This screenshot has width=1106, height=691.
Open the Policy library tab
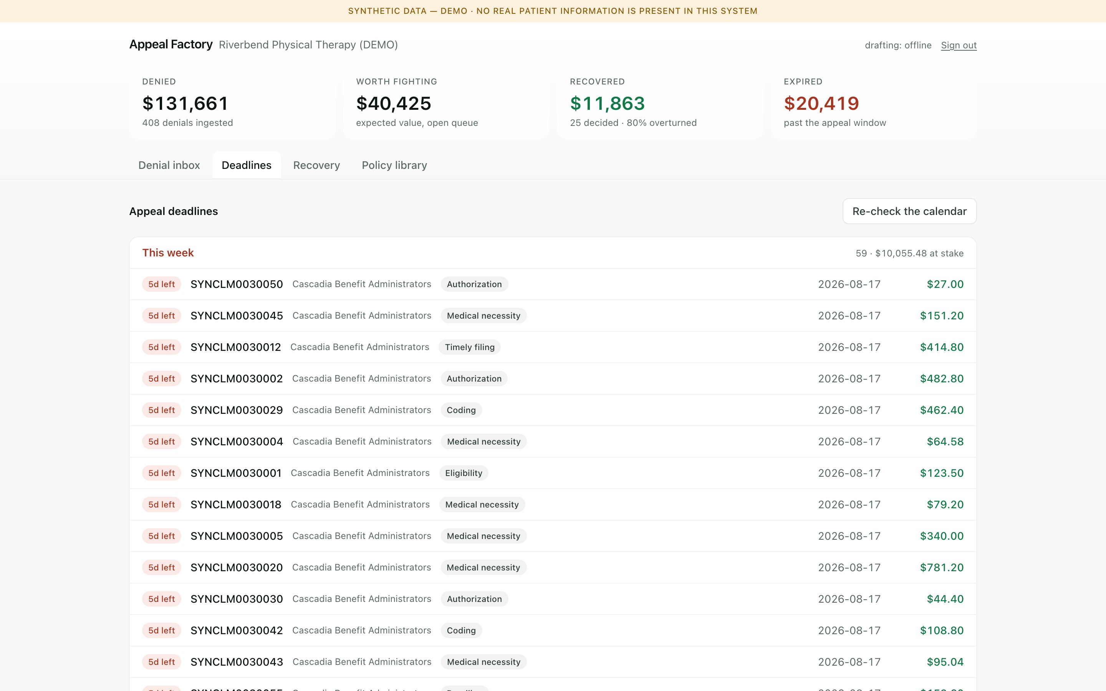[394, 165]
